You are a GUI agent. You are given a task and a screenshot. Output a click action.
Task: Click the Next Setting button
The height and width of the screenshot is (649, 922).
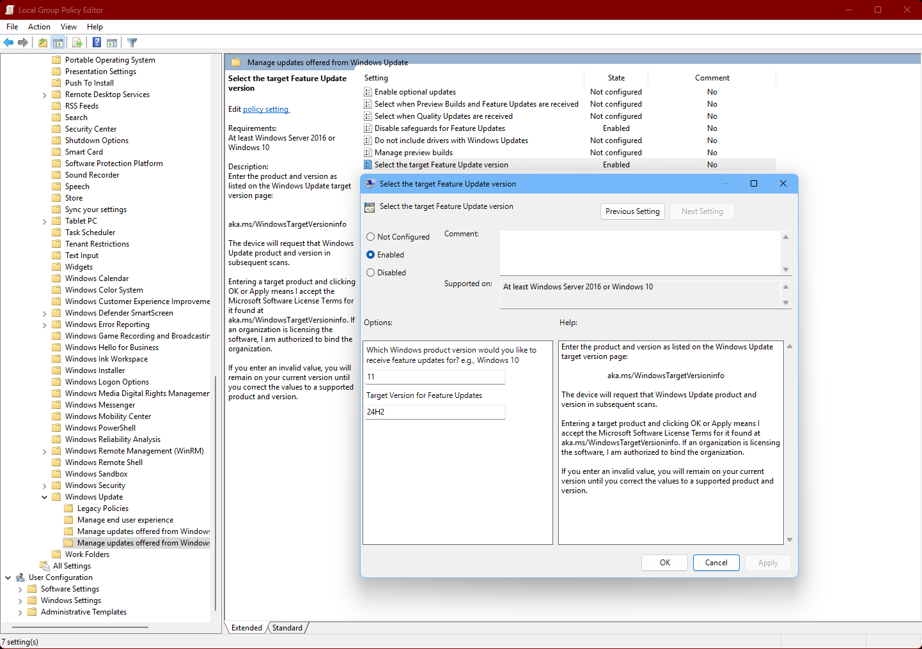[702, 211]
